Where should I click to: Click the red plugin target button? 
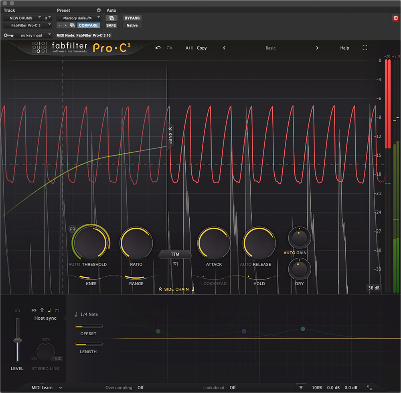click(x=395, y=18)
